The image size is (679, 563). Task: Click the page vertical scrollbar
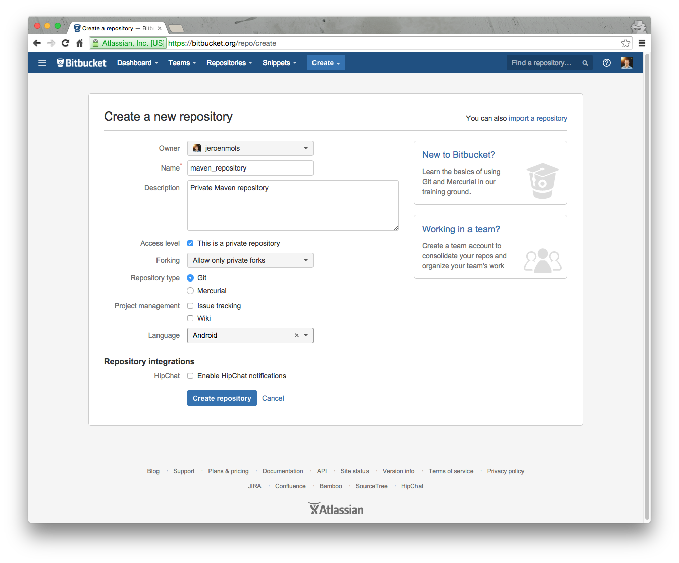pyautogui.click(x=647, y=288)
